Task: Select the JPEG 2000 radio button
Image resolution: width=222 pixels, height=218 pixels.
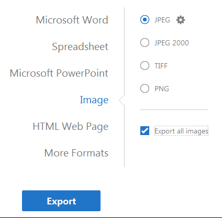Action: point(145,43)
